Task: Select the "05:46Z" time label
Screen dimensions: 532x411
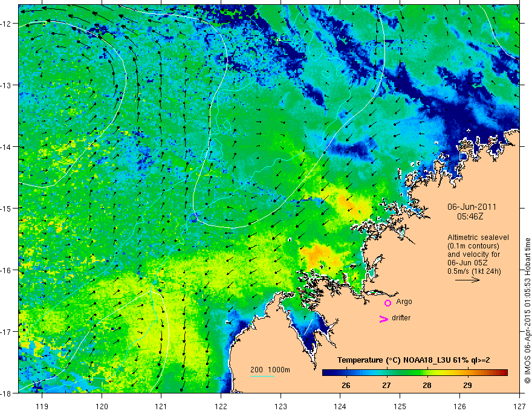Action: [470, 216]
